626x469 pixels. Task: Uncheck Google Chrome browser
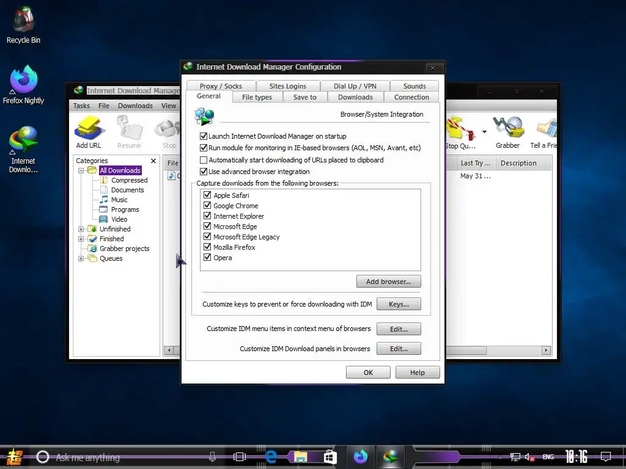207,205
